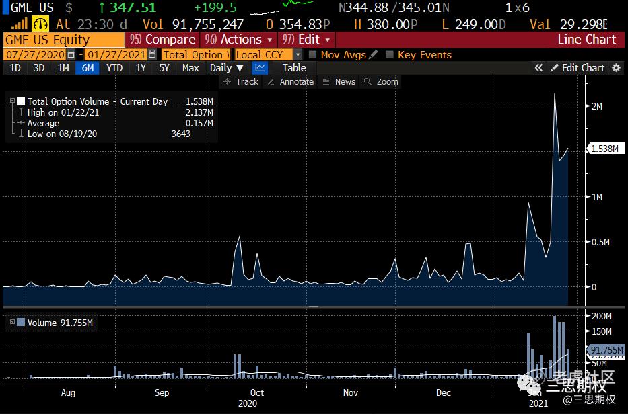Click the 347.51 last price value
The height and width of the screenshot is (414, 628).
point(133,7)
